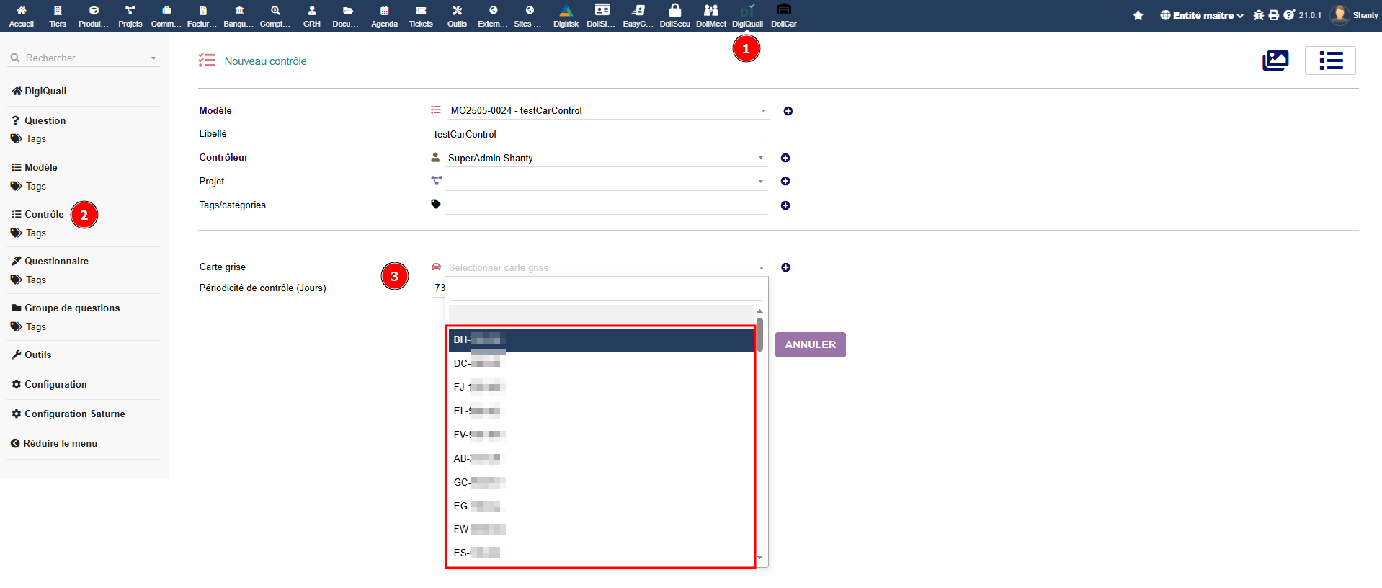
Task: Click the bookmarks star icon
Action: pyautogui.click(x=1138, y=15)
